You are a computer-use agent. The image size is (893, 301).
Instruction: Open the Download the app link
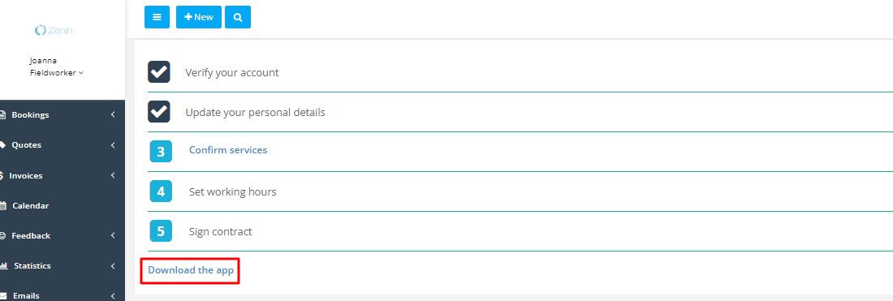pos(191,270)
